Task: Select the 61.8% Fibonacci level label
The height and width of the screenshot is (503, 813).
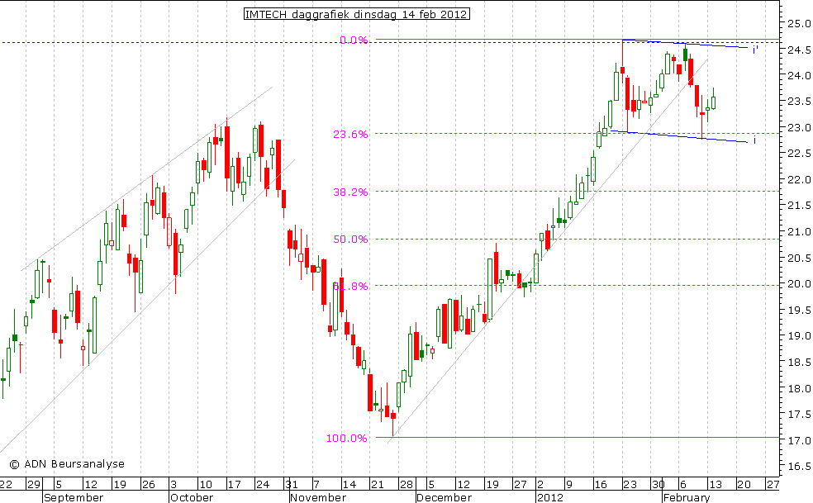Action: (350, 287)
